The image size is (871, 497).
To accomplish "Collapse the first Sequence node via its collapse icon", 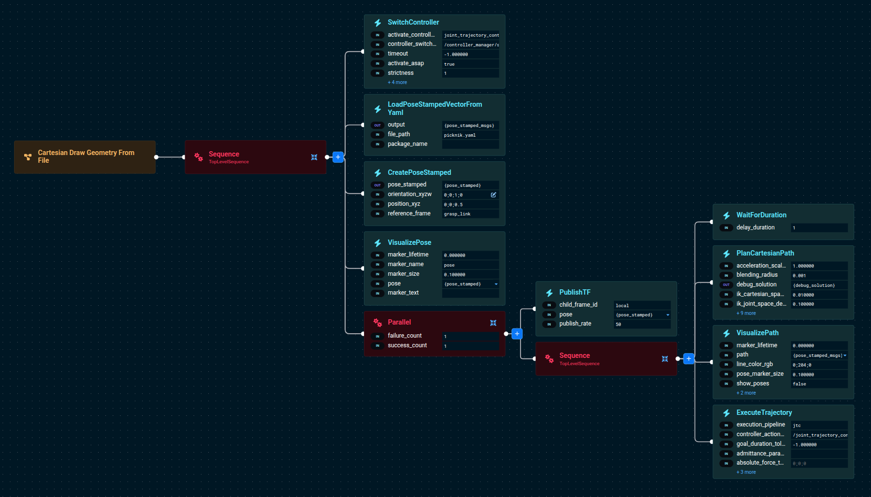I will (314, 157).
